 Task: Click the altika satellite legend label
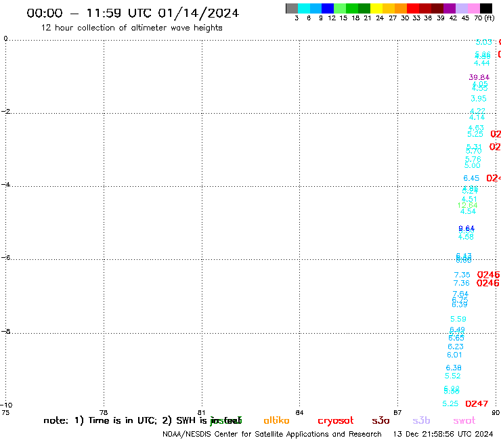coord(276,420)
